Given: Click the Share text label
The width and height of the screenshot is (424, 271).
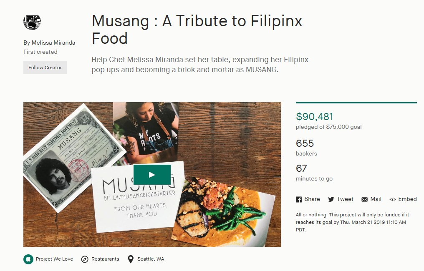Looking at the screenshot, I should click(312, 199).
